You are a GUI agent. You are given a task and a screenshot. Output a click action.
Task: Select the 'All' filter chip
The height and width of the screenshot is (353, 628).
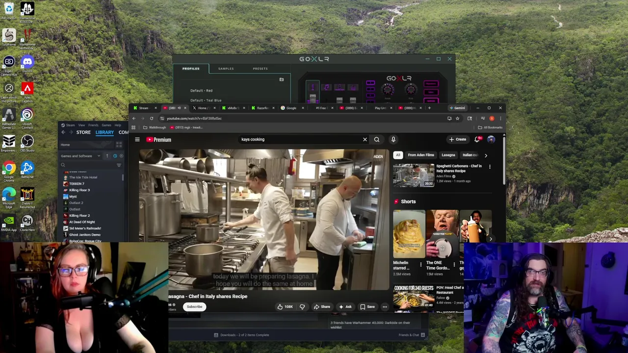point(398,155)
